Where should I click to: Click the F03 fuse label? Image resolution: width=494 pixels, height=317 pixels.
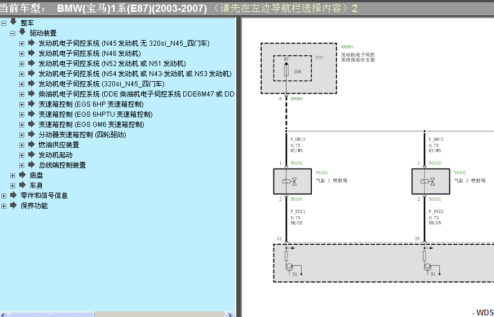[319, 58]
